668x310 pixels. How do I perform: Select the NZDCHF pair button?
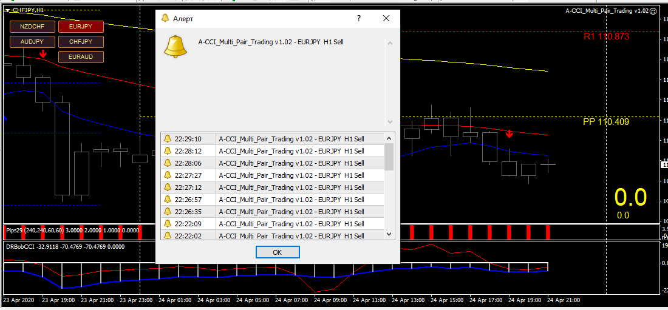pyautogui.click(x=32, y=27)
